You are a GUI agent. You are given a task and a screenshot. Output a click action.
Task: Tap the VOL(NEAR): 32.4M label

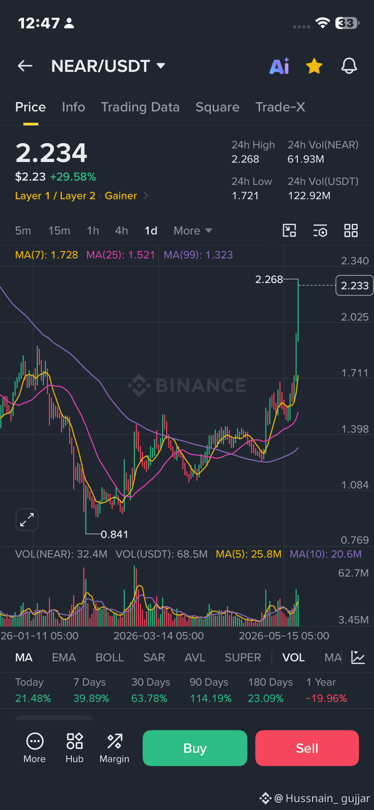(61, 554)
